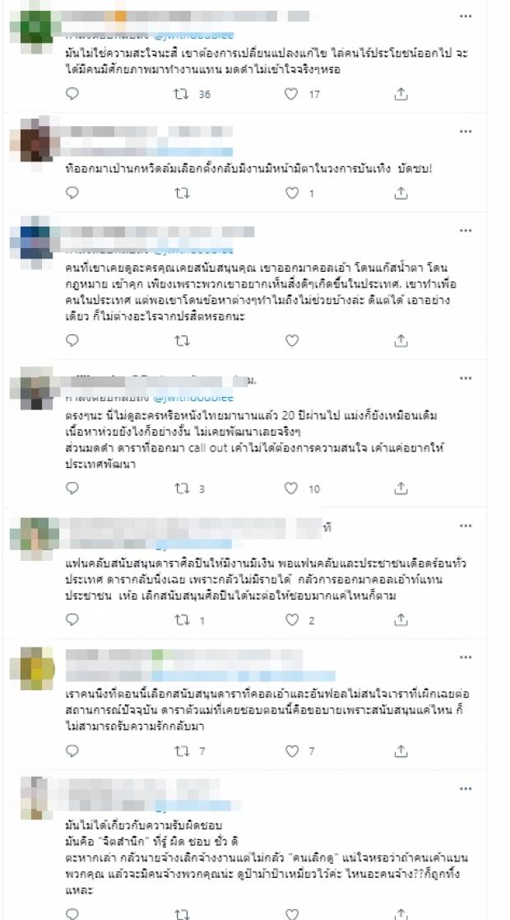Retweet the tweet with 36 retweets
510x920 pixels.
click(x=182, y=94)
